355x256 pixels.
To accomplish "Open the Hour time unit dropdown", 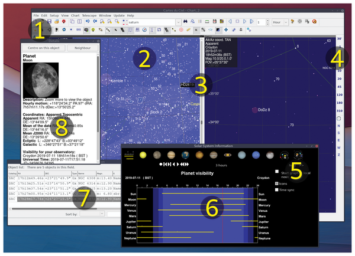I will coord(286,22).
